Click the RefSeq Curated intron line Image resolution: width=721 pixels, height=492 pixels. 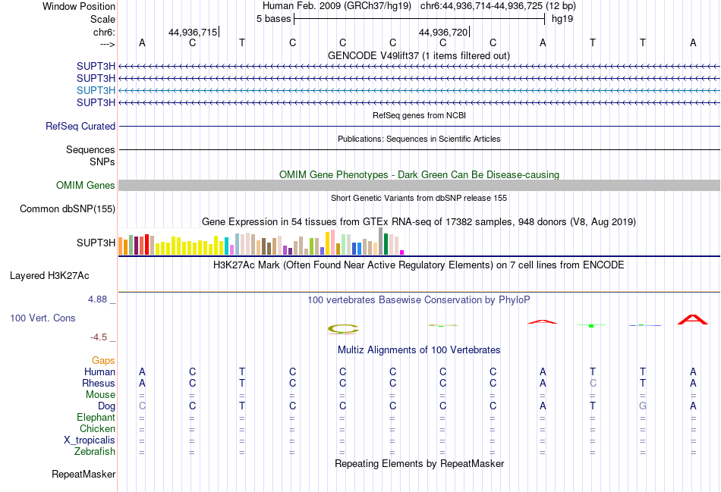point(419,126)
